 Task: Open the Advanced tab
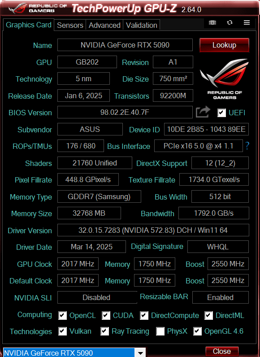point(104,25)
